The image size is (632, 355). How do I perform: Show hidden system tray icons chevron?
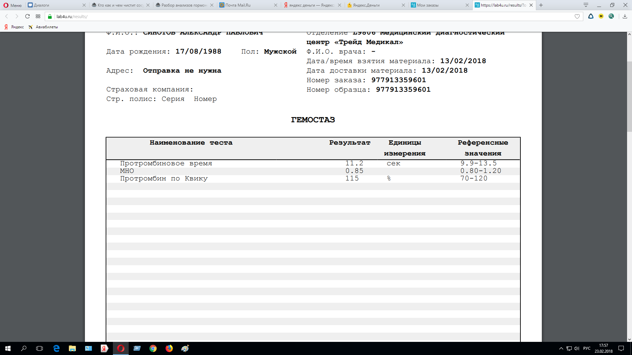click(x=561, y=348)
